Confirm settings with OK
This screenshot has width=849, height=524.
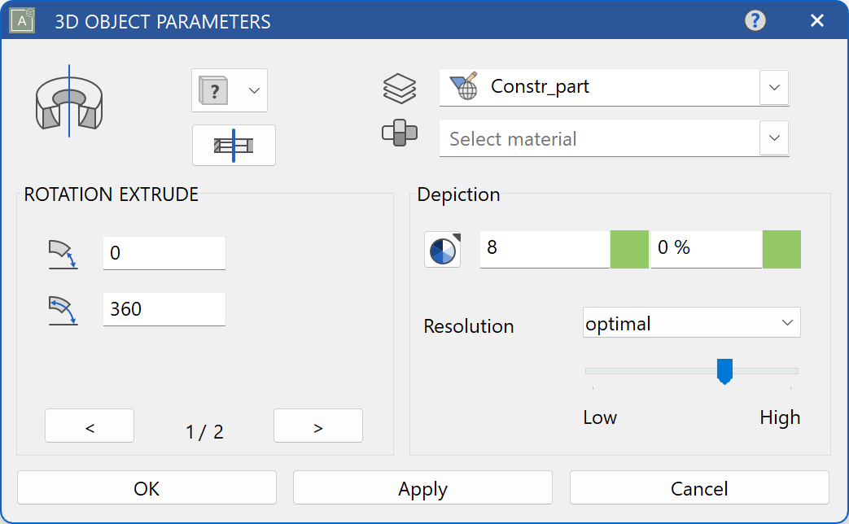click(146, 488)
